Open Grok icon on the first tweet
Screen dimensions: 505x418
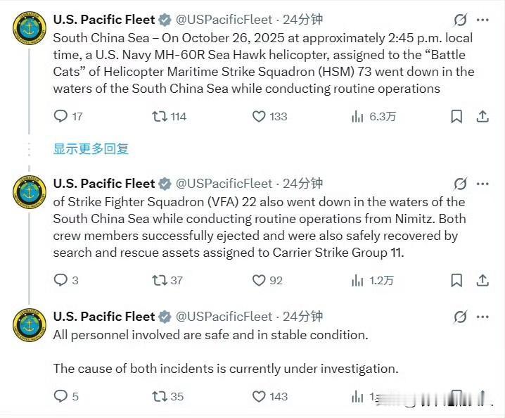click(460, 20)
